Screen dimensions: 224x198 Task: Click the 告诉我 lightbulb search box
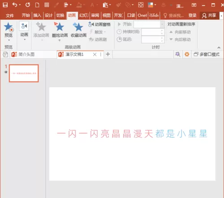click(x=173, y=15)
